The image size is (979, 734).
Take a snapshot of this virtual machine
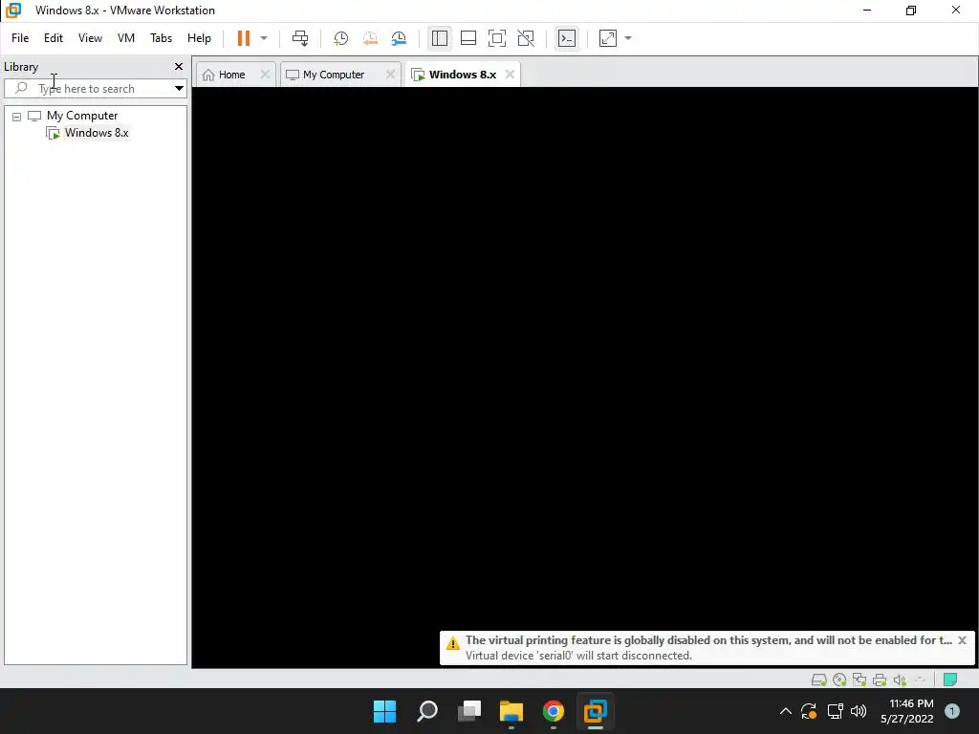point(341,38)
